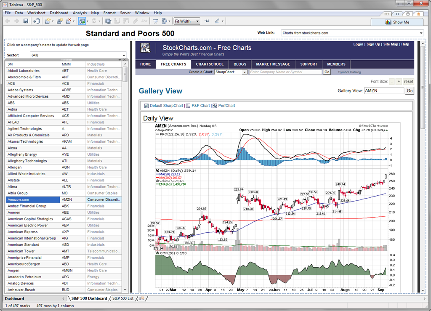Viewport: 431px width, 311px height.
Task: Click the Symbol Catalog link
Action: point(349,72)
